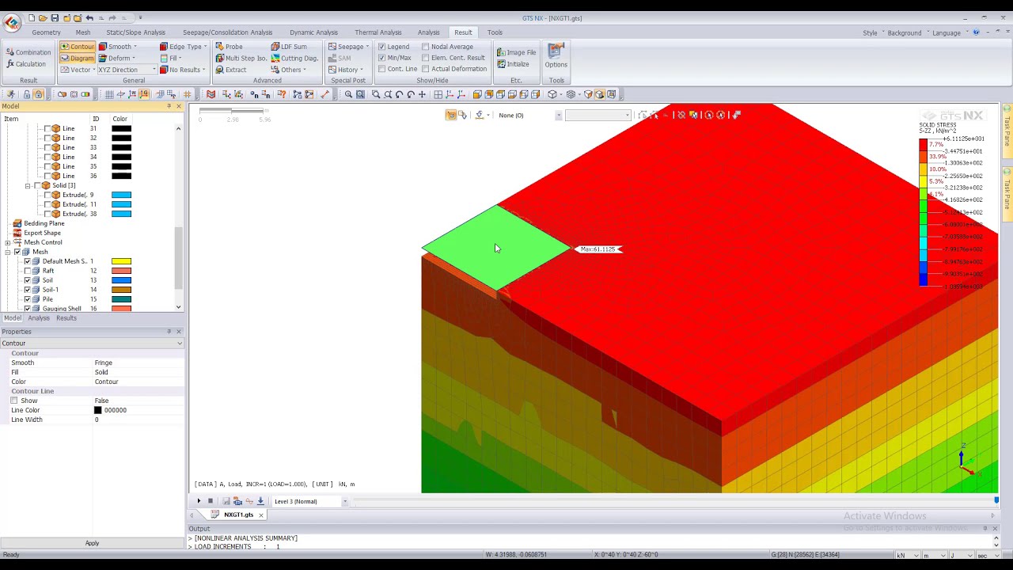Viewport: 1013px width, 570px height.
Task: Open the Static/Slope Analysis tab
Action: (135, 32)
